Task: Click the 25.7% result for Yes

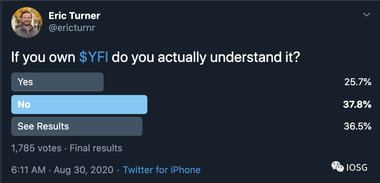Action: click(357, 82)
